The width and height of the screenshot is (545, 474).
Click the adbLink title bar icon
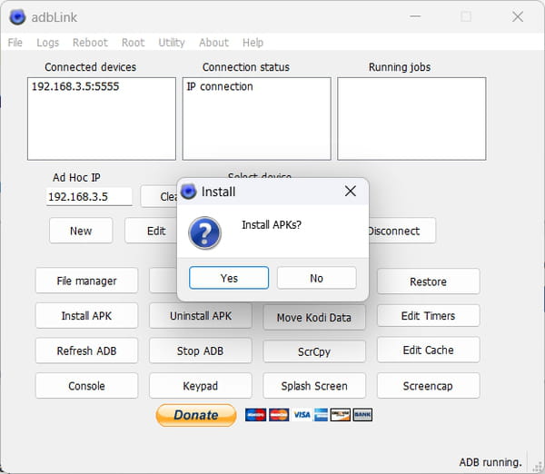[17, 17]
